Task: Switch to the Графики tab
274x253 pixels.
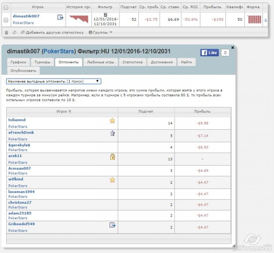Action: pos(18,62)
